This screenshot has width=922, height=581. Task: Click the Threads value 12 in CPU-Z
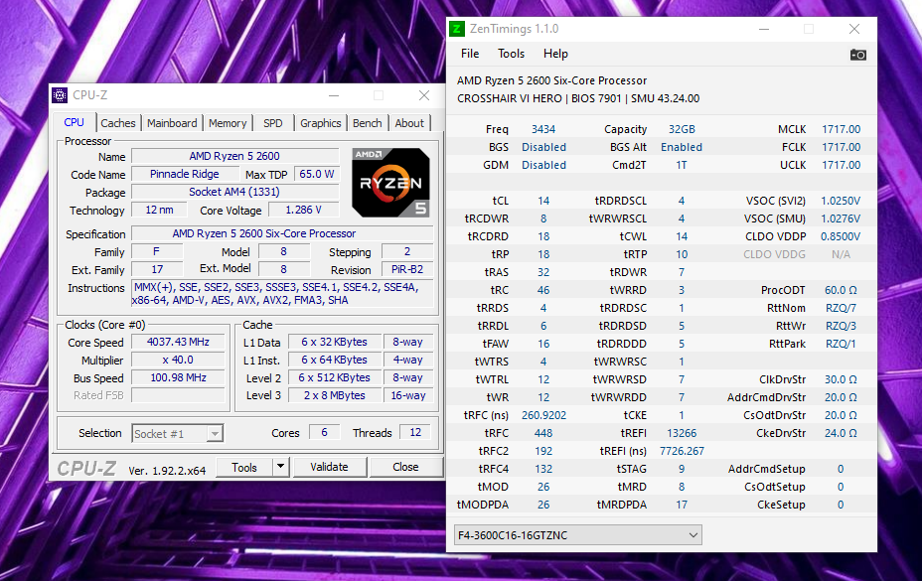click(415, 432)
